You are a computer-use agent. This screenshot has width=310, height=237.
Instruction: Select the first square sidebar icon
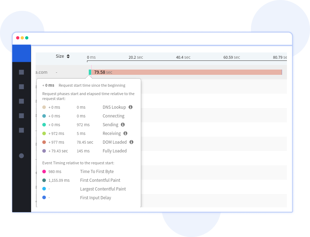point(21,72)
